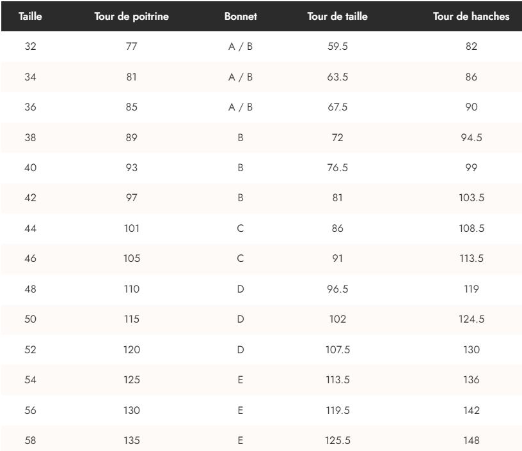
Task: Select the 108.5 hip measurement cell
Action: coord(471,228)
